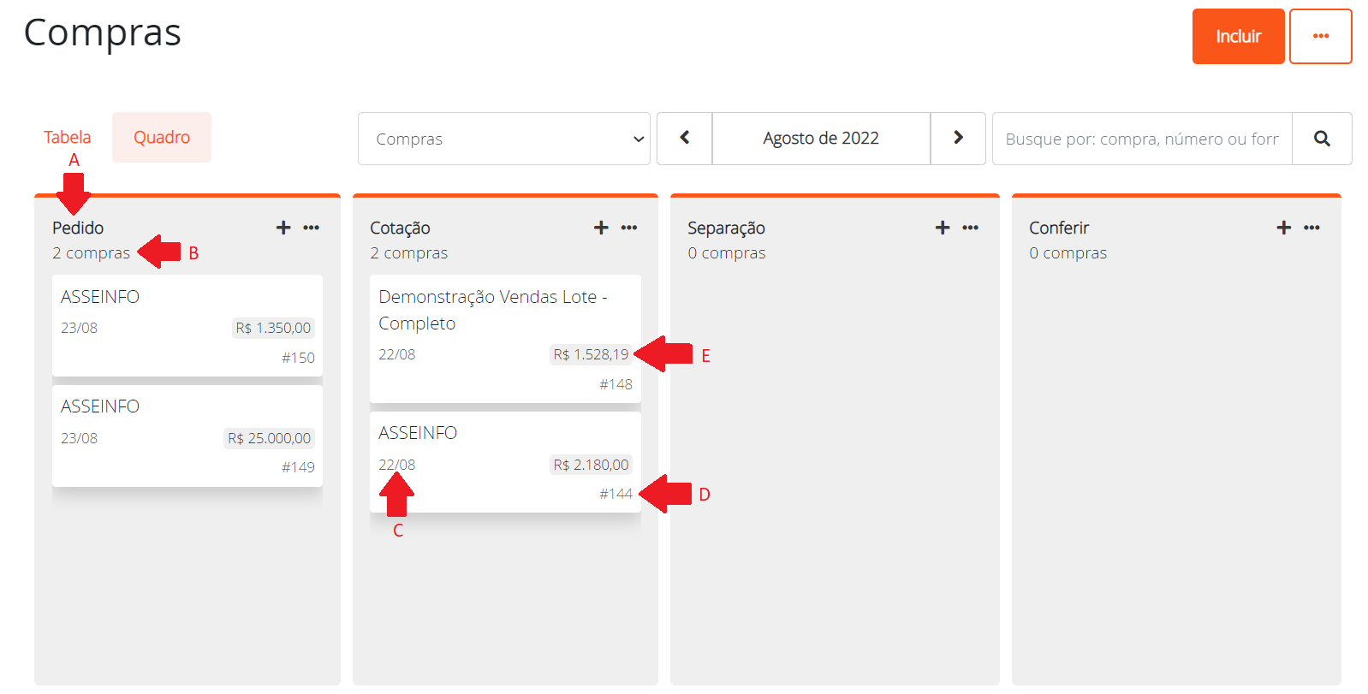The image size is (1368, 694).
Task: Open the page-level more options button
Action: coord(1320,37)
